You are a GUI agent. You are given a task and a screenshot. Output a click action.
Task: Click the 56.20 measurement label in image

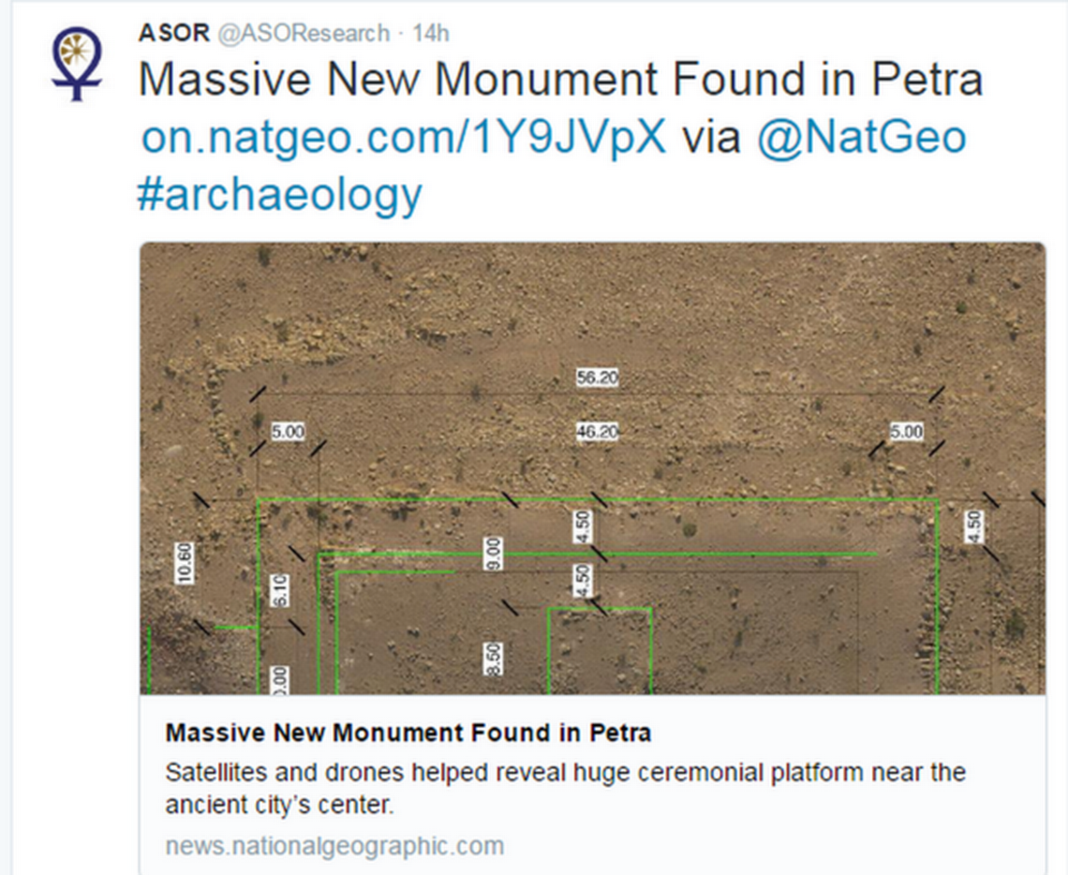pos(597,378)
